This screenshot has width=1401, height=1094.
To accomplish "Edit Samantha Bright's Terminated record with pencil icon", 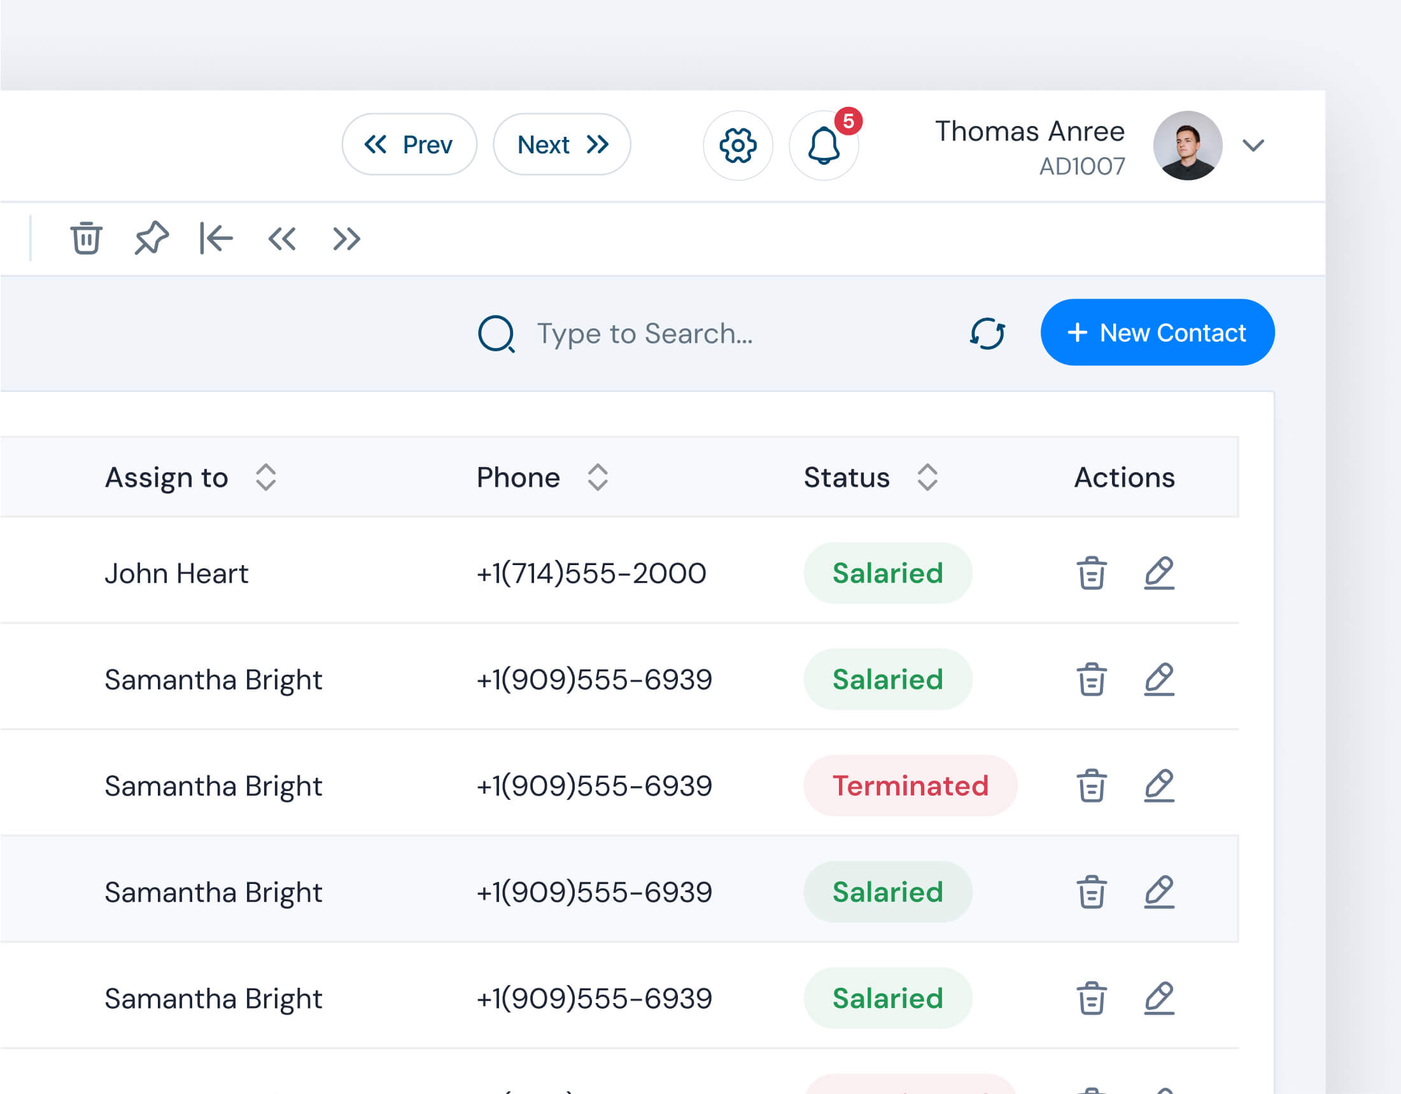I will 1159,785.
